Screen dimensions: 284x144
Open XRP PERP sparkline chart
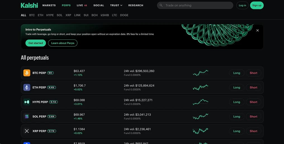click(x=200, y=131)
